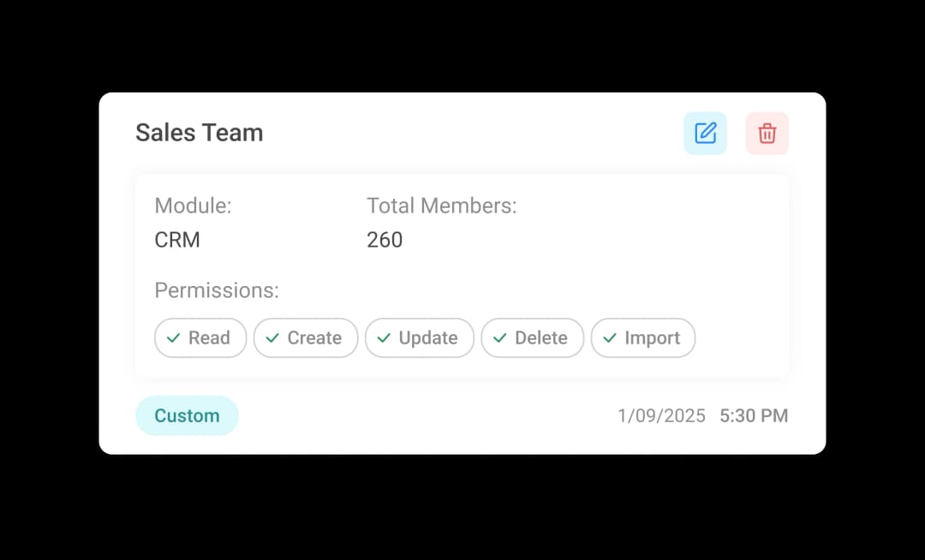Viewport: 925px width, 560px height.
Task: Click the checkmark inside the Delete chip
Action: click(x=498, y=337)
